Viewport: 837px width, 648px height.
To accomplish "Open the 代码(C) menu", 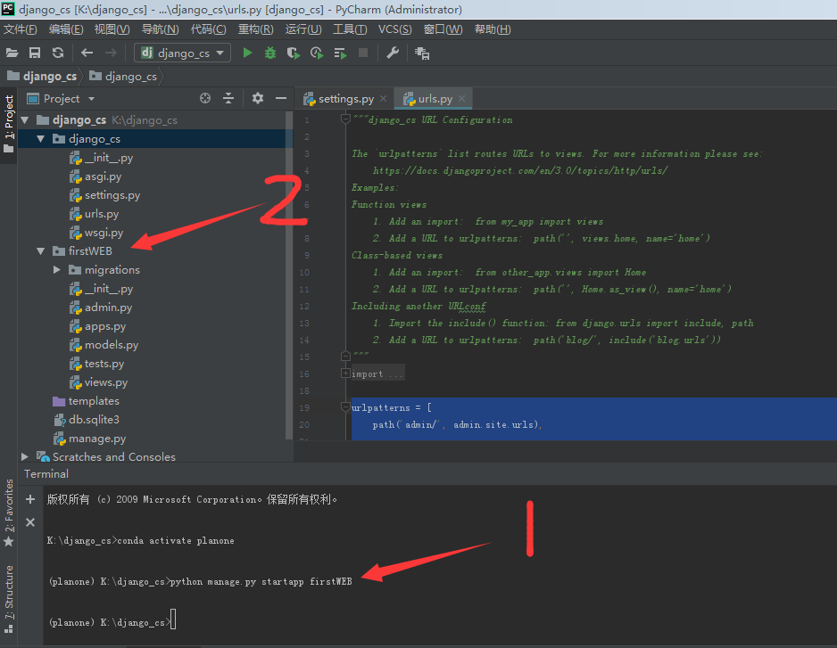I will 209,29.
